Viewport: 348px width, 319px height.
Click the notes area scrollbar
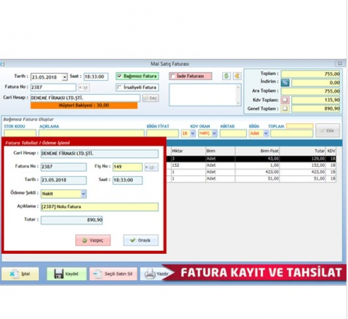238,95
